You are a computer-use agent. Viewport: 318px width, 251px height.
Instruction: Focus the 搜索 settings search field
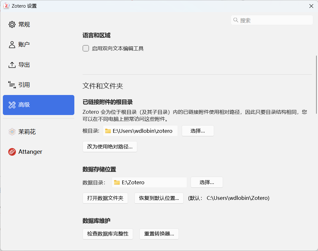click(x=272, y=20)
